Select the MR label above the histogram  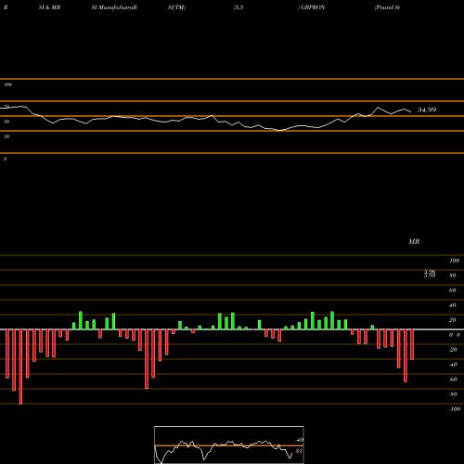[x=414, y=241]
